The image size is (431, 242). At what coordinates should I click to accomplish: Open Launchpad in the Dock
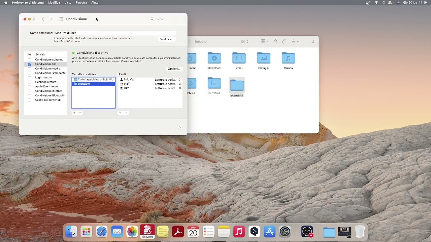(x=86, y=232)
